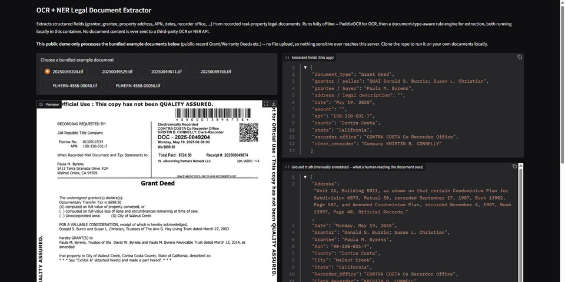Click the "Recorder_Office" line in Ground truth
The height and width of the screenshot is (282, 565).
click(385, 274)
